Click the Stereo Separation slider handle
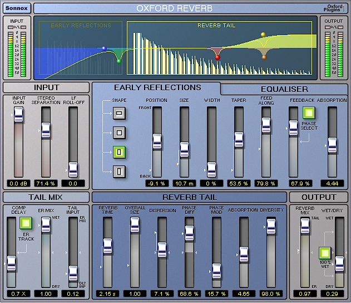This screenshot has width=351, height=303. click(x=46, y=130)
